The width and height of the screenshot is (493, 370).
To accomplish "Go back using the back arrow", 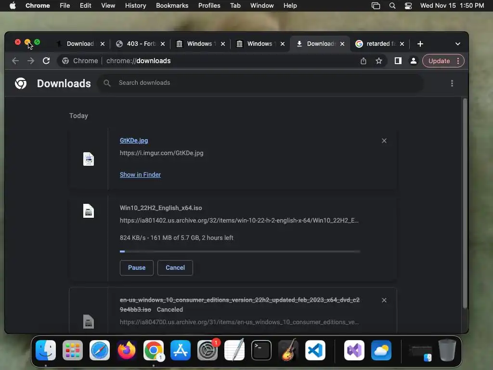I will pos(15,61).
